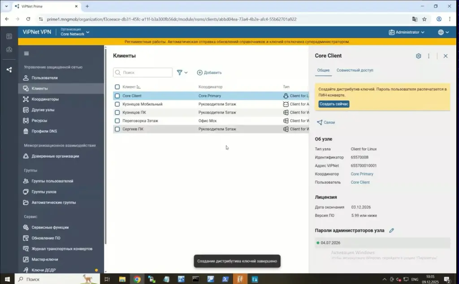Expand the Core Network organization dropdown

75,32
